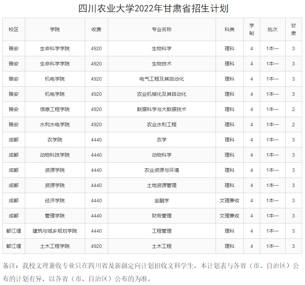Click 生命科学学院 in the 生物科学 row
Viewport: 305px width, 285px height.
tap(55, 48)
